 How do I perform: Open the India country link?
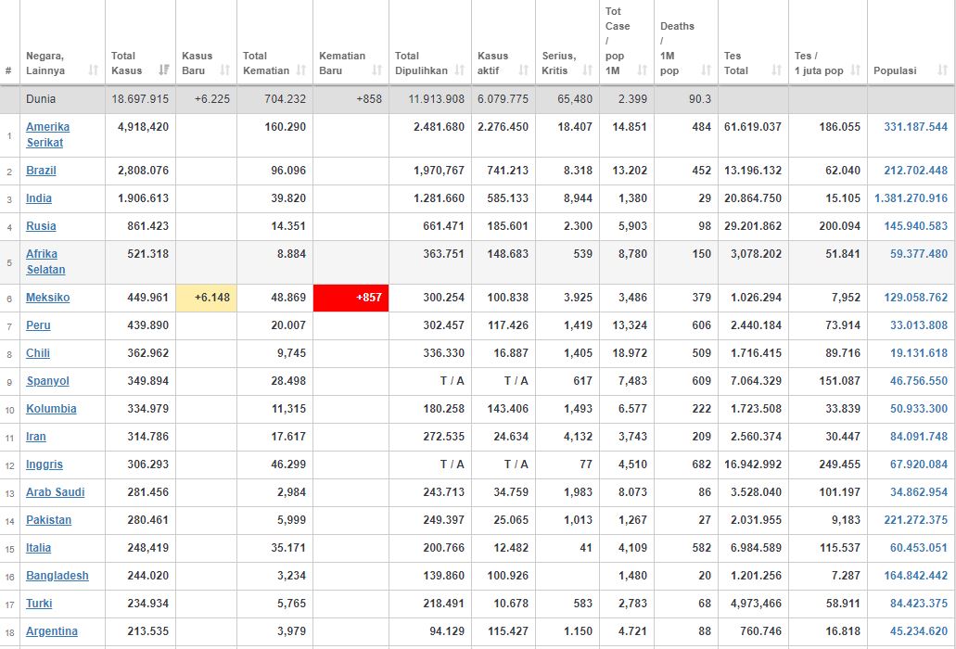(x=38, y=198)
